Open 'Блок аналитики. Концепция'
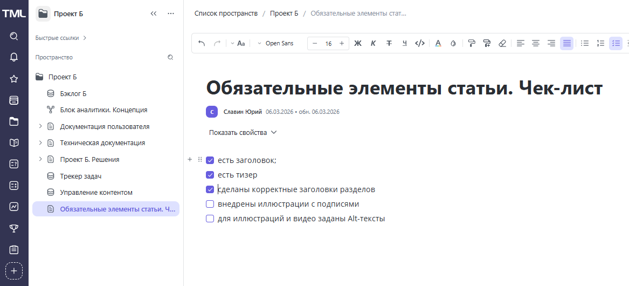The height and width of the screenshot is (286, 629). (x=103, y=110)
